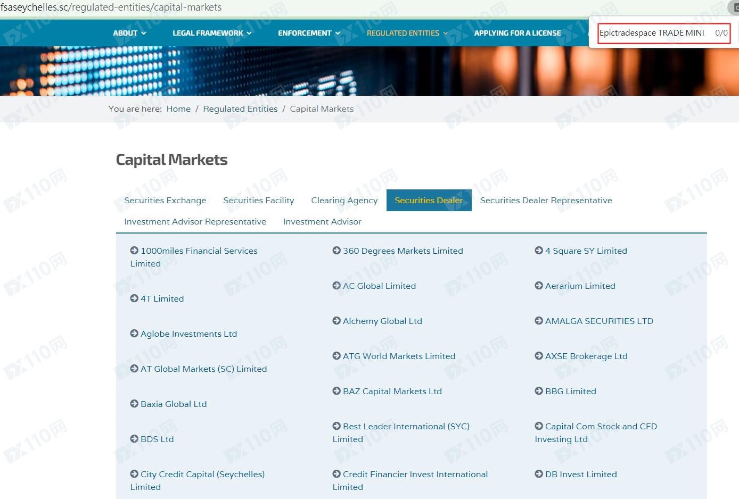Click the arrow icon beside BBG Limited

click(x=539, y=391)
